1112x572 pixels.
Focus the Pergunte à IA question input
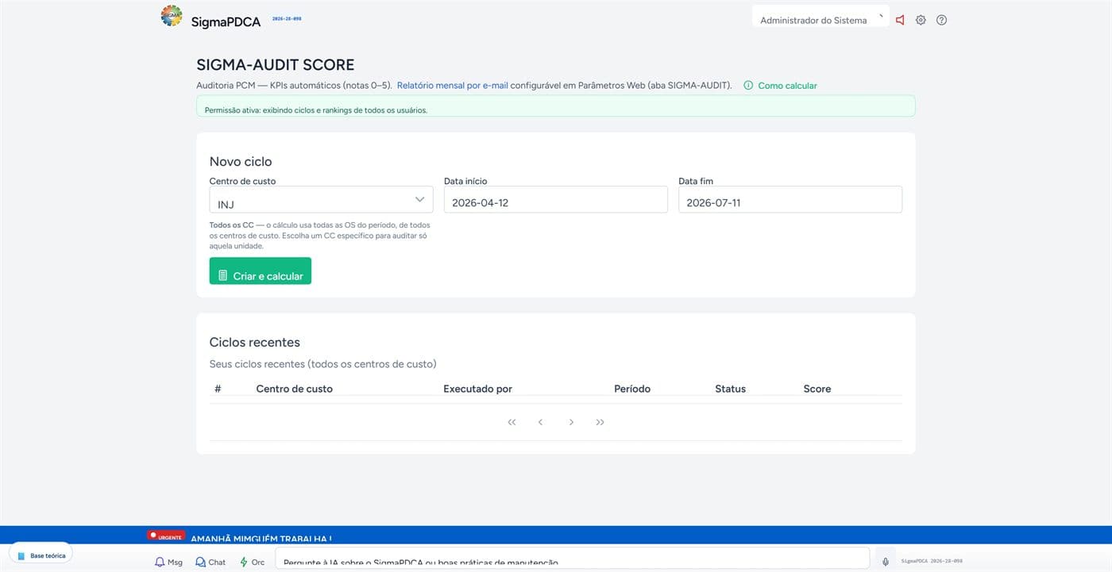pos(572,559)
